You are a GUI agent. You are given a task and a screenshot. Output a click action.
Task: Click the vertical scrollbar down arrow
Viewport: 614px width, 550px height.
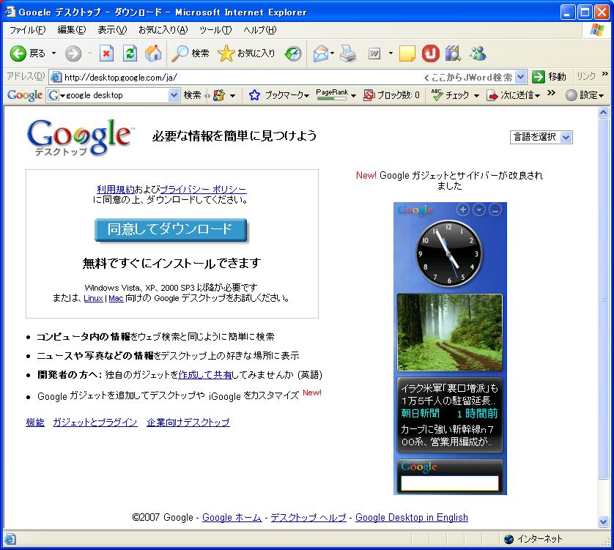[x=604, y=522]
